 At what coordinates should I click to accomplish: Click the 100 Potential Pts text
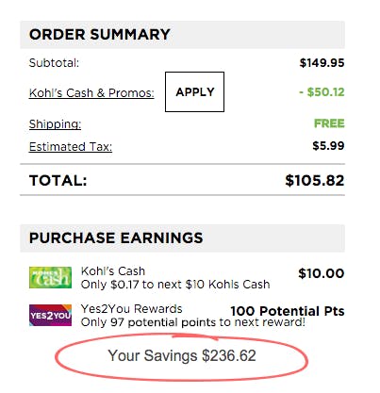coord(288,311)
